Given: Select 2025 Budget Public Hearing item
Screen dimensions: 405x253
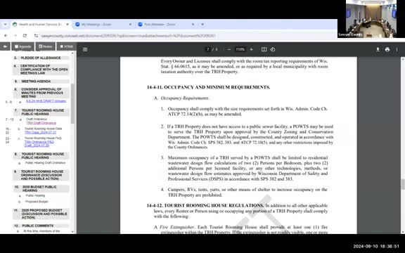Looking at the screenshot, I should pos(41,189).
